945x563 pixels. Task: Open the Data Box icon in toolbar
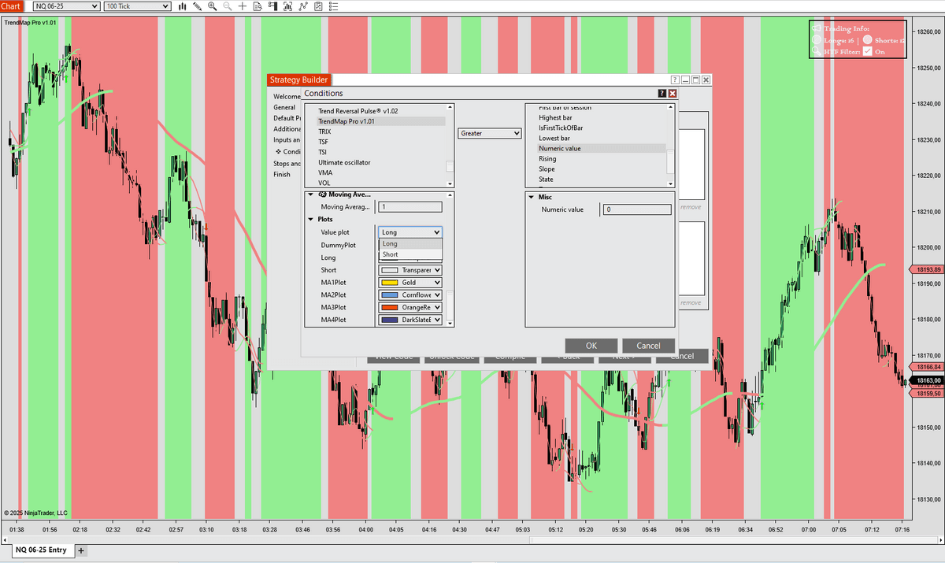coord(258,6)
